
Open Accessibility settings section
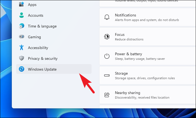[x=54, y=48]
